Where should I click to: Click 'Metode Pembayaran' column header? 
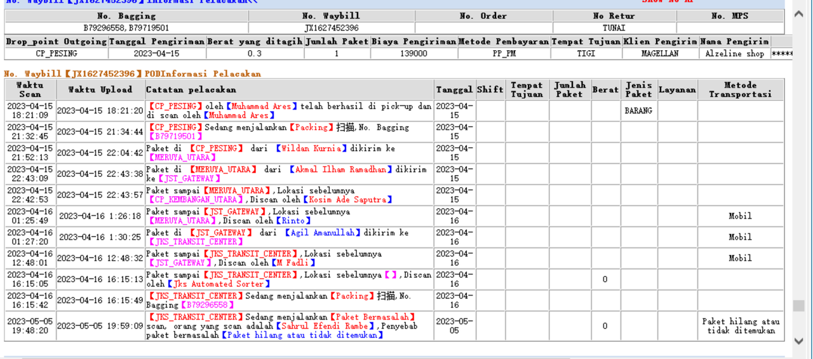[x=504, y=41]
